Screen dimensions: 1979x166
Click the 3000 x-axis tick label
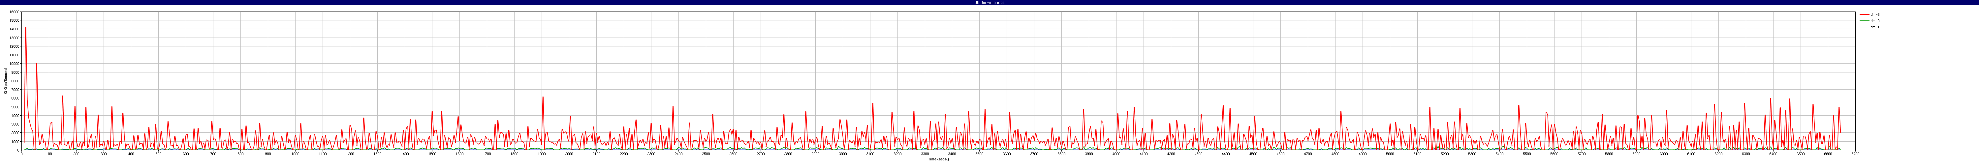[843, 154]
